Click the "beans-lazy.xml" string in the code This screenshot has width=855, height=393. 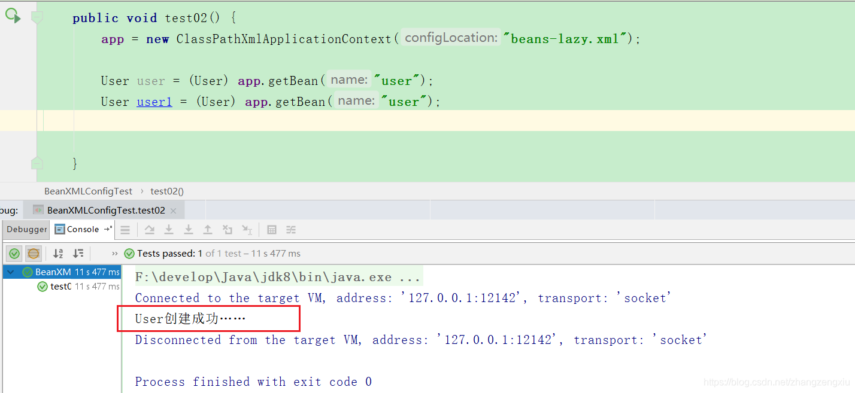pos(566,39)
